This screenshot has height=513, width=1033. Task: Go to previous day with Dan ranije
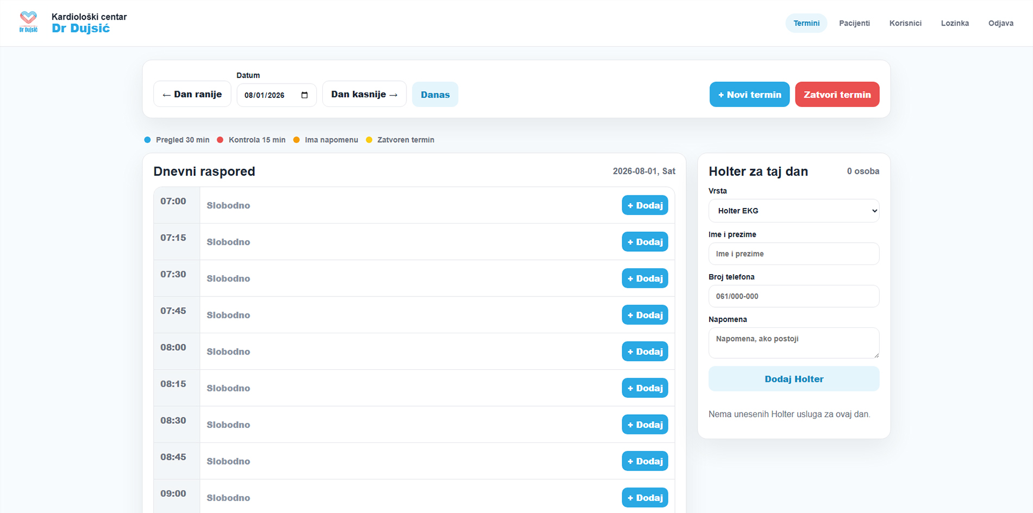[x=192, y=94]
